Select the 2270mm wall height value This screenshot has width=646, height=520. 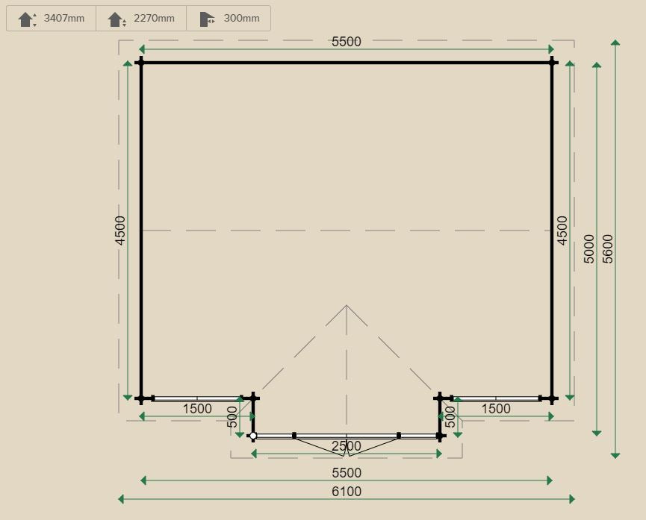pos(154,19)
